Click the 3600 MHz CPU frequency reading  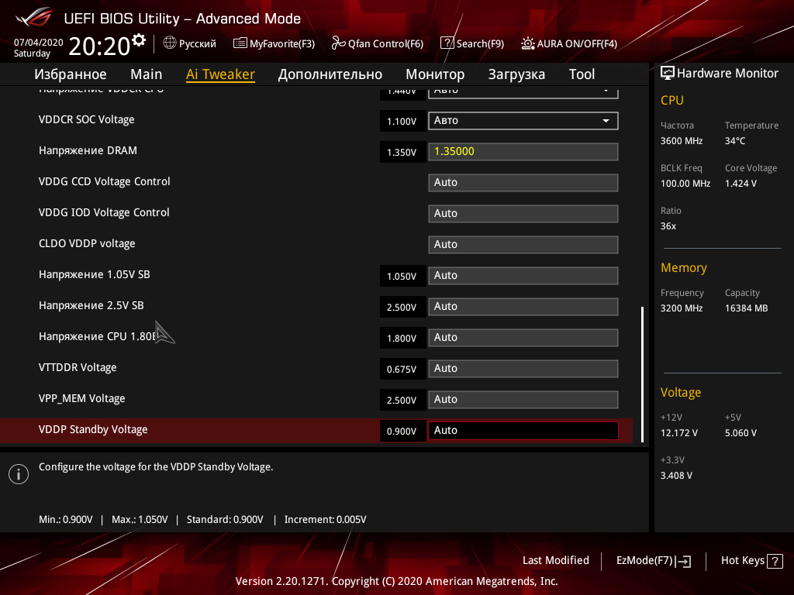tap(682, 141)
